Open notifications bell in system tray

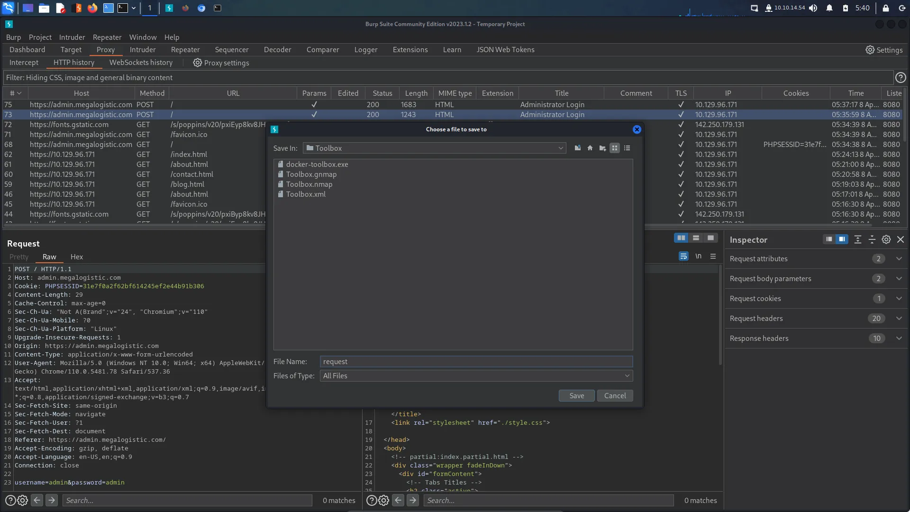coord(829,8)
